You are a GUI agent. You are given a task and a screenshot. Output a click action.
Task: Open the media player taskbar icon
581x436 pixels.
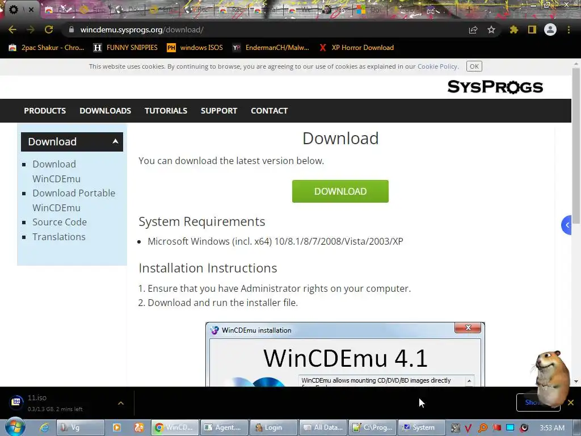point(117,427)
